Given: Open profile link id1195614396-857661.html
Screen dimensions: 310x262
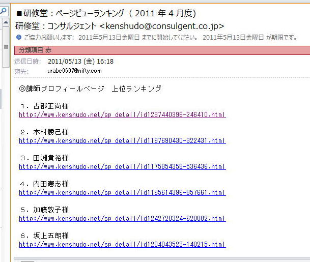Looking at the screenshot, I should tap(122, 192).
